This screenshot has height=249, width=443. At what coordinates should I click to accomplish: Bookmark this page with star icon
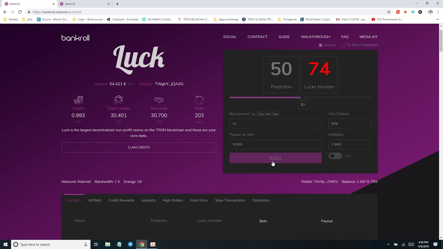389,12
